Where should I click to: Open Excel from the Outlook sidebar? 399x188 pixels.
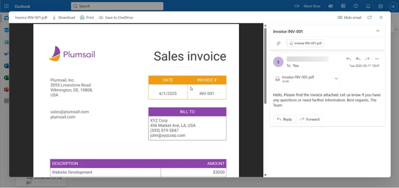pos(6,78)
